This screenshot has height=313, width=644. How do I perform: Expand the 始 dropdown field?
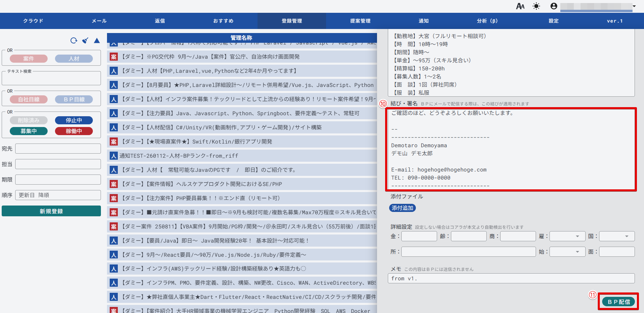(567, 252)
